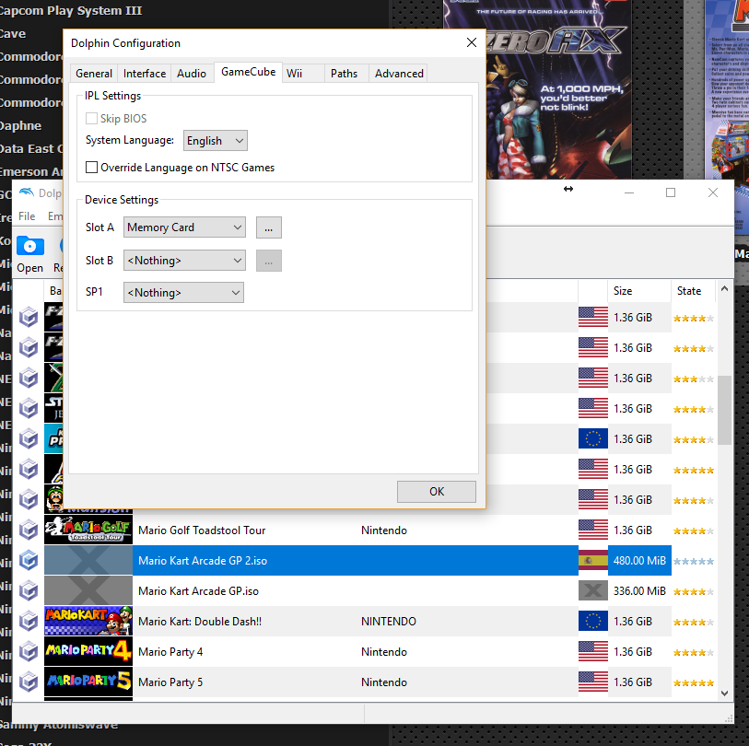Click the Mario Party 5 banner image
The width and height of the screenshot is (749, 746).
88,682
